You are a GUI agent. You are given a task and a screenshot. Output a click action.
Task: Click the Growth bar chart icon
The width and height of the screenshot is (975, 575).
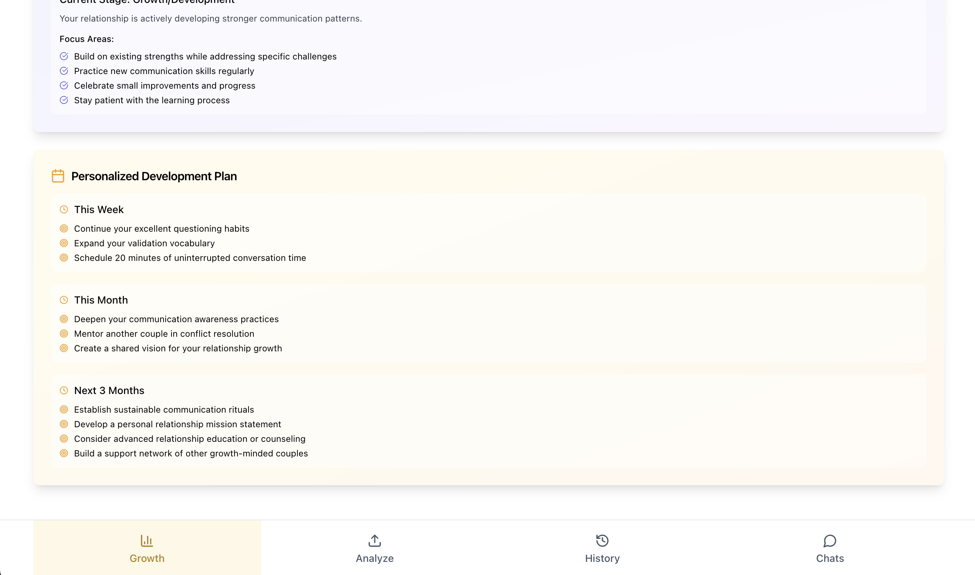(x=147, y=540)
